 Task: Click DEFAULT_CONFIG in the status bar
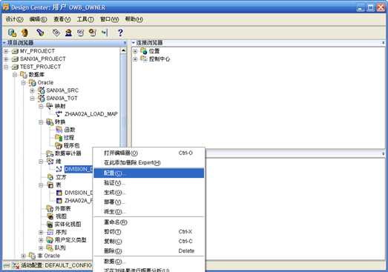(x=68, y=265)
